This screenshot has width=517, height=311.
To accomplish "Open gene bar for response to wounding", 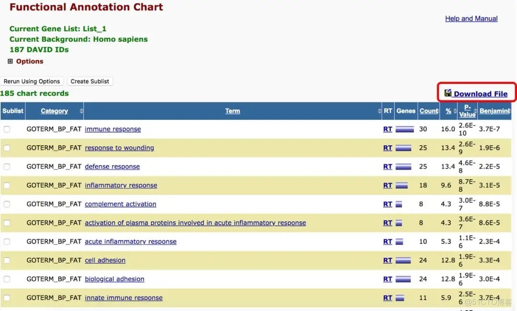I will (x=403, y=148).
